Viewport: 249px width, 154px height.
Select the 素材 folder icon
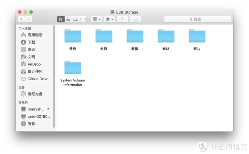pos(166,36)
